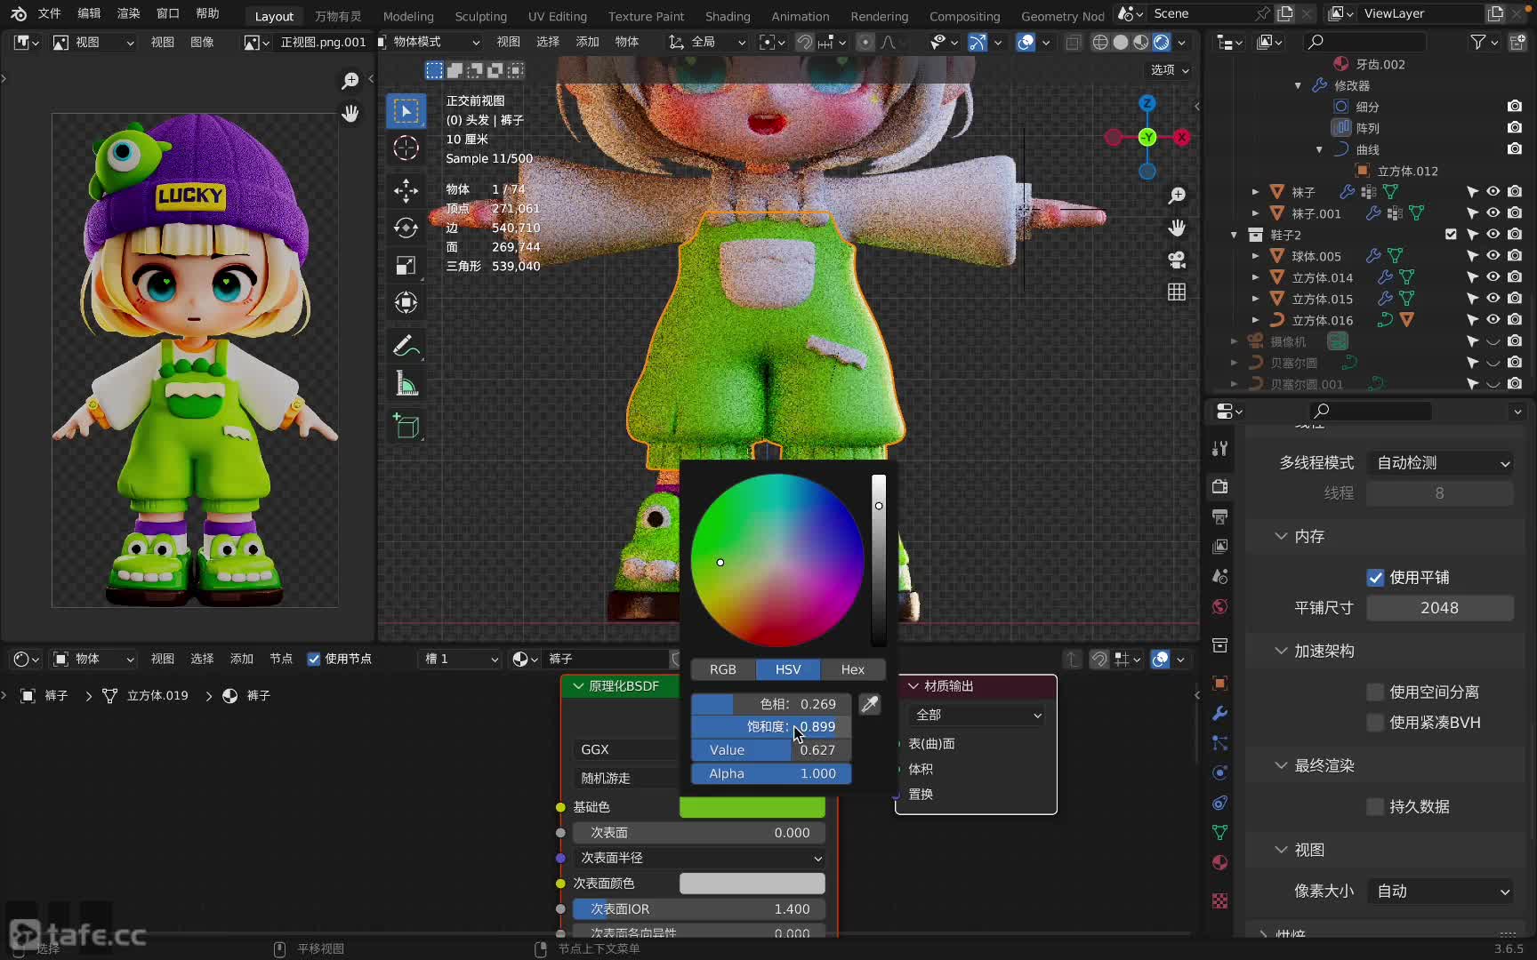The image size is (1537, 960).
Task: Click the green 基础色 color swatch
Action: (752, 807)
